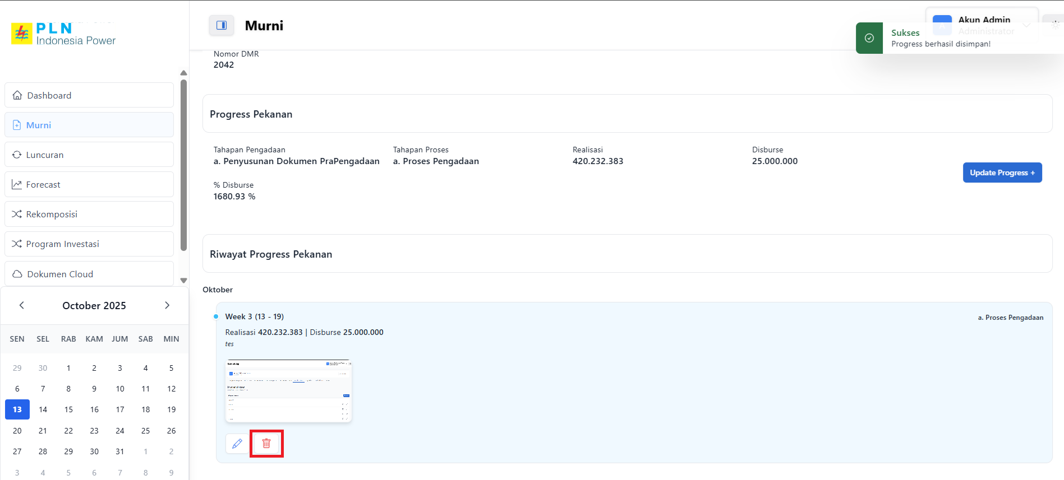
Task: Open the Dashboard home icon item
Action: 18,95
